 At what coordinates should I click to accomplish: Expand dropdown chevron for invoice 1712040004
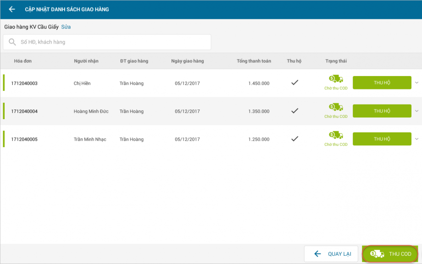tap(416, 111)
